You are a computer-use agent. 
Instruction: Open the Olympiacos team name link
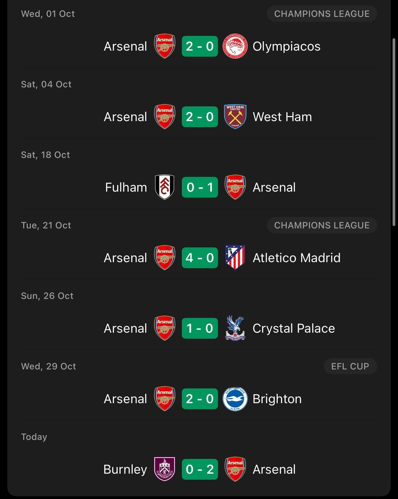point(286,46)
